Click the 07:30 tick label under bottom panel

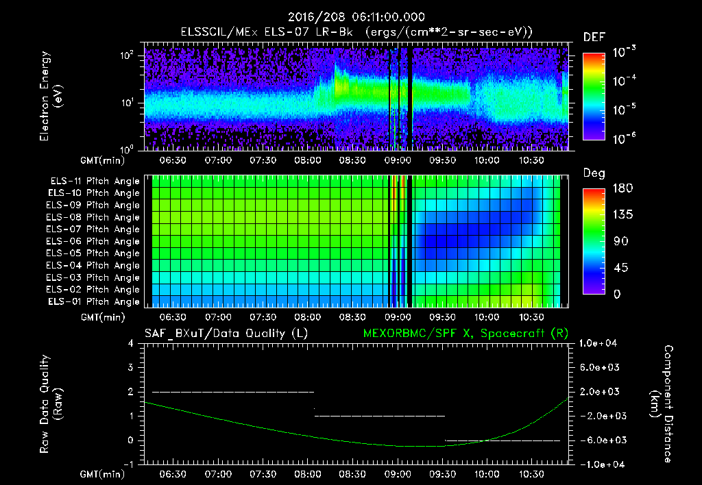pyautogui.click(x=263, y=474)
